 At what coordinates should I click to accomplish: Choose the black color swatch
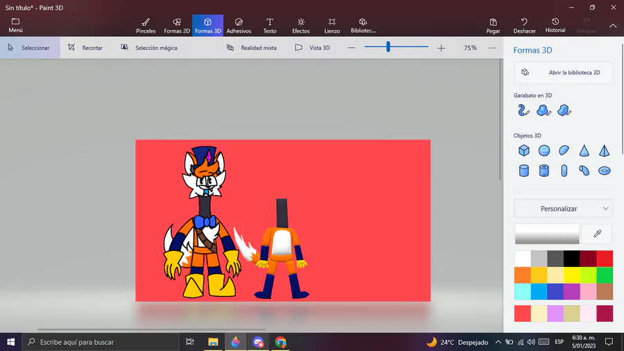pyautogui.click(x=572, y=259)
